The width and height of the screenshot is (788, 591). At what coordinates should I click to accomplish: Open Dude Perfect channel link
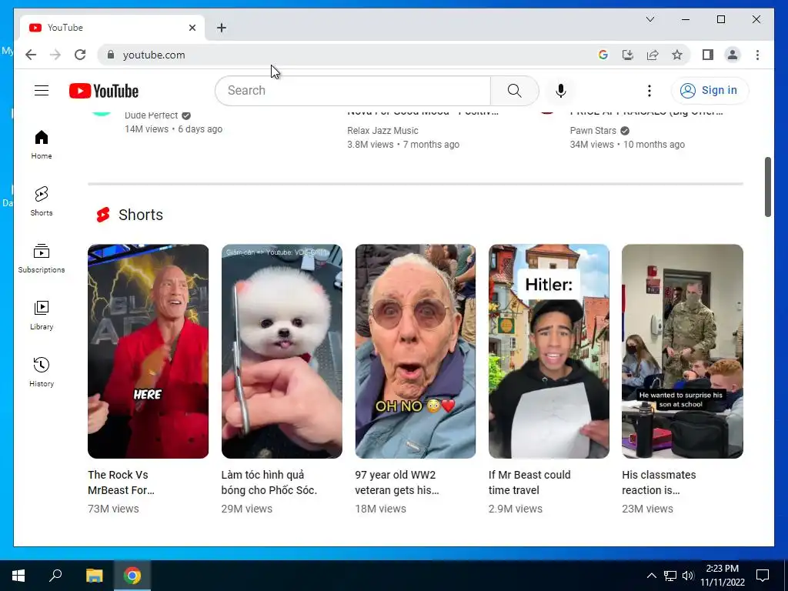tap(152, 115)
